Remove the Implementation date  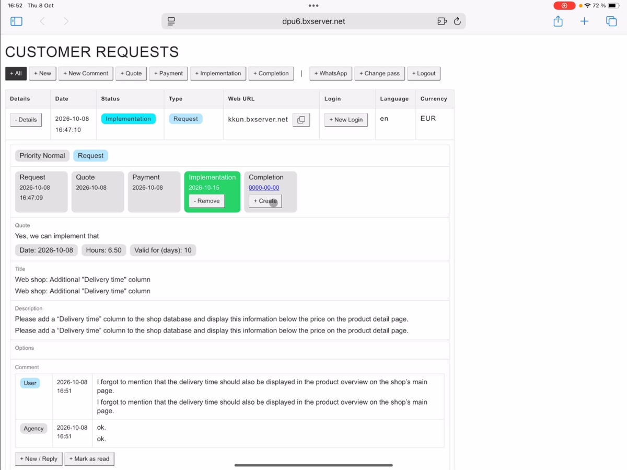207,201
